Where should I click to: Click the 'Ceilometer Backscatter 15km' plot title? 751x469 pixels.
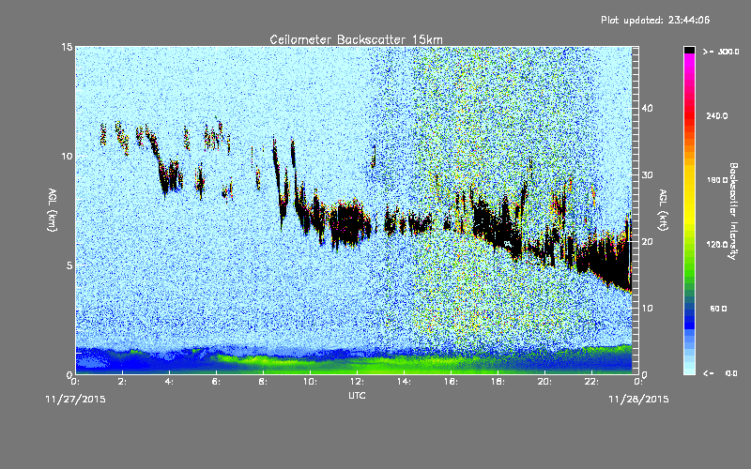(356, 39)
